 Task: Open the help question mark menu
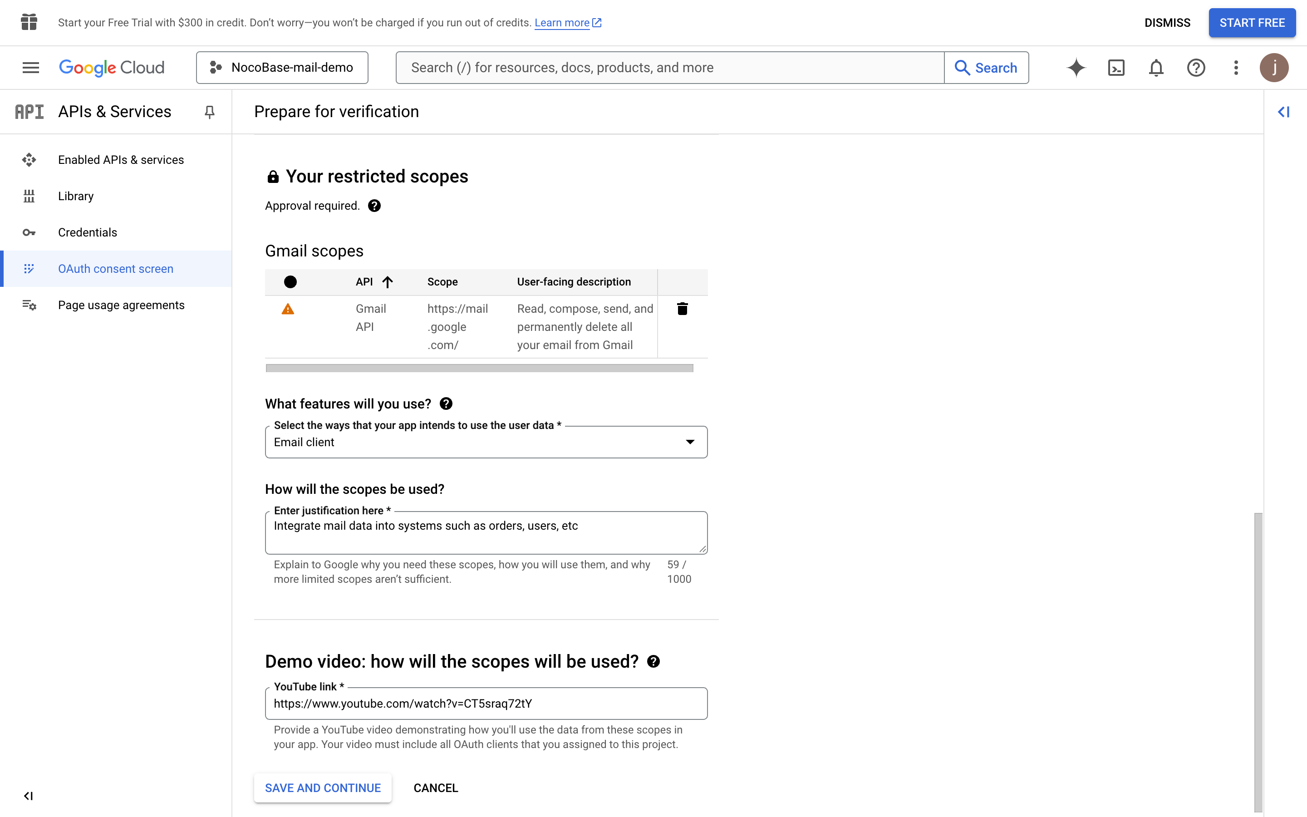[x=1196, y=68]
